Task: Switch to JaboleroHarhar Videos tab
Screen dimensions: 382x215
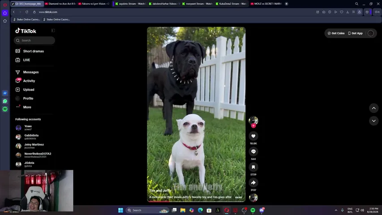Action: click(164, 4)
